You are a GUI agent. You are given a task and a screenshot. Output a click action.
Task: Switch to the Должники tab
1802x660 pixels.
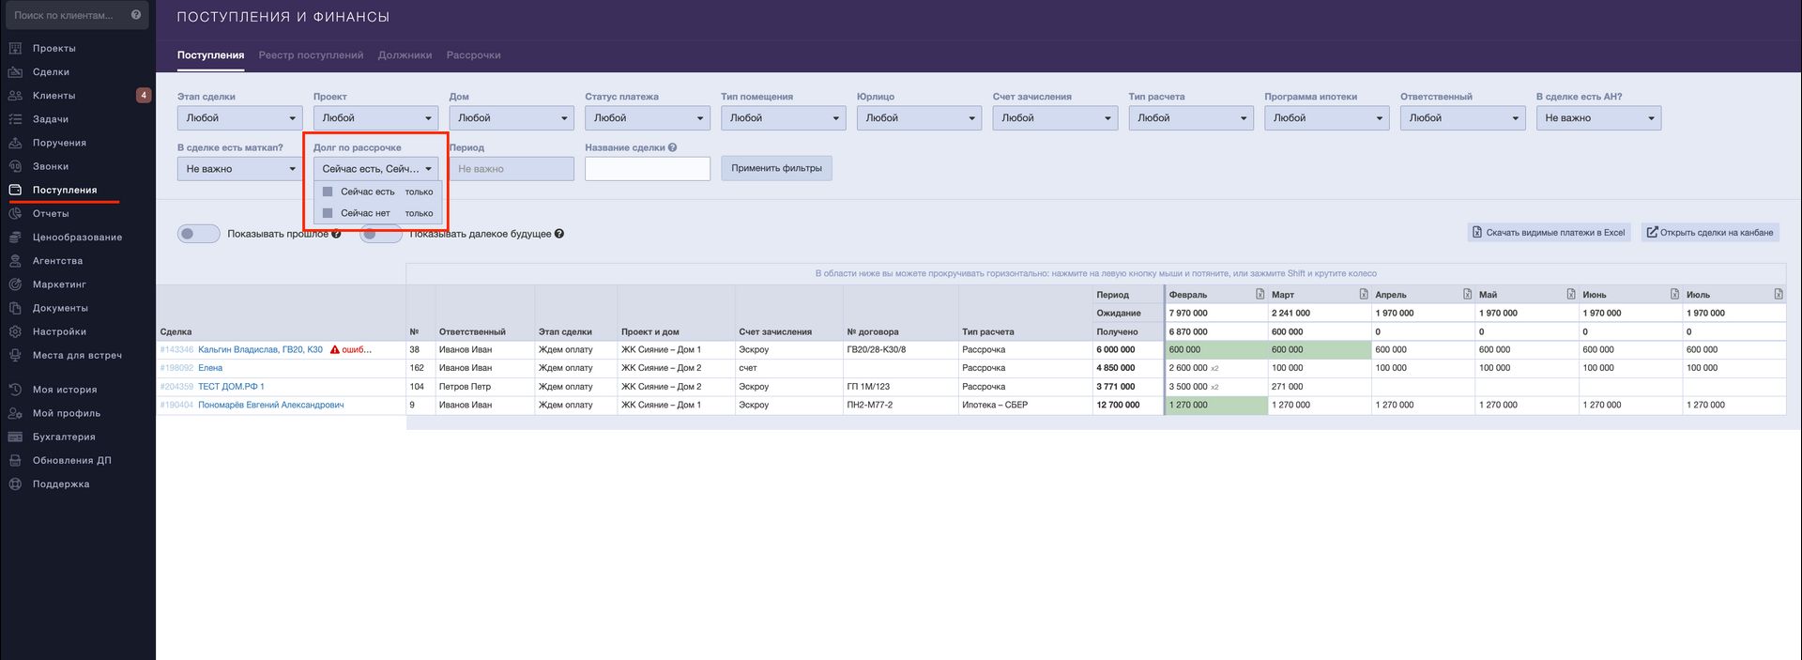(405, 55)
